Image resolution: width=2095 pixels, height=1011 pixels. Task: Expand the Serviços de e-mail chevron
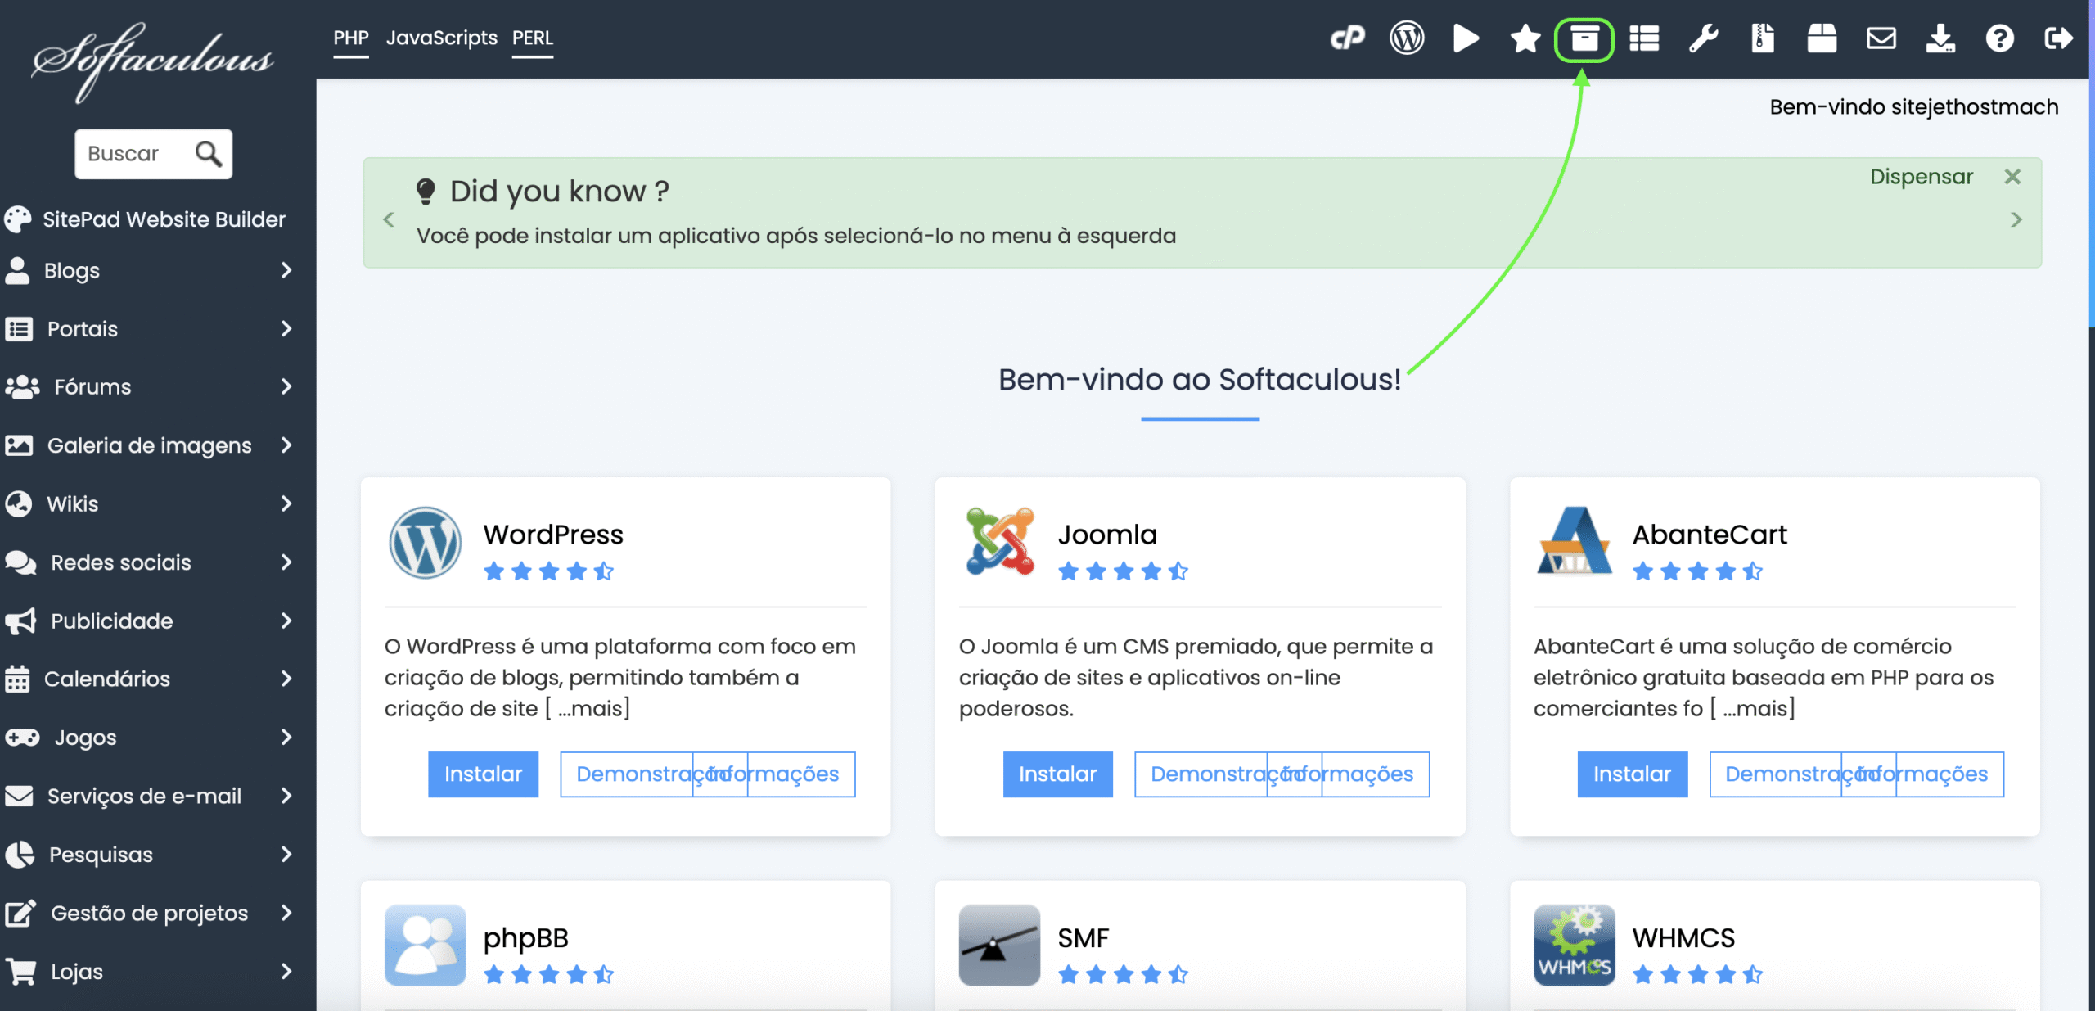click(x=286, y=796)
